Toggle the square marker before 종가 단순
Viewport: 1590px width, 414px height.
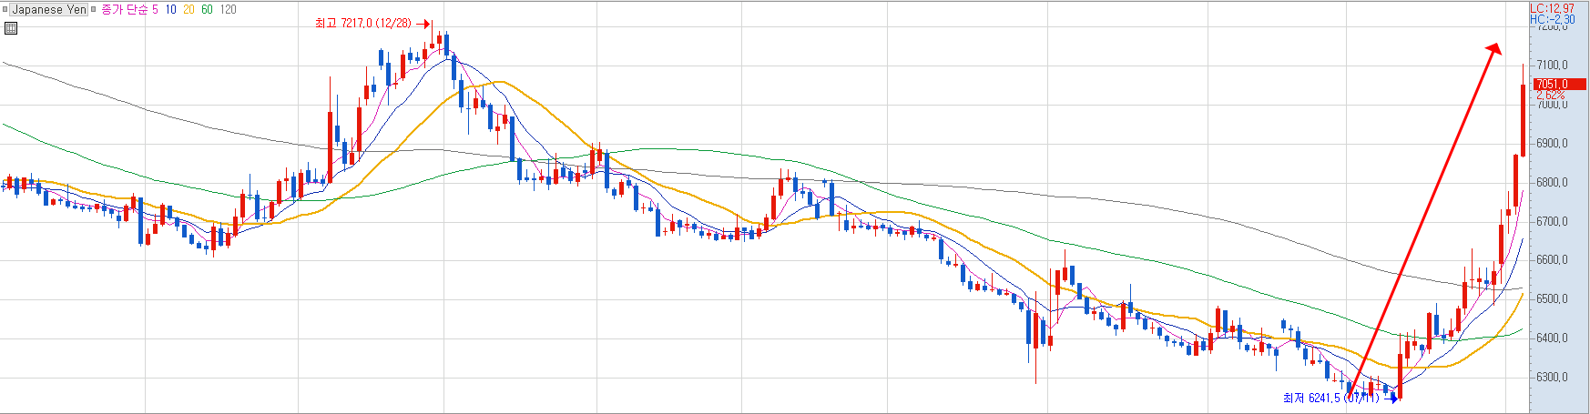[93, 10]
